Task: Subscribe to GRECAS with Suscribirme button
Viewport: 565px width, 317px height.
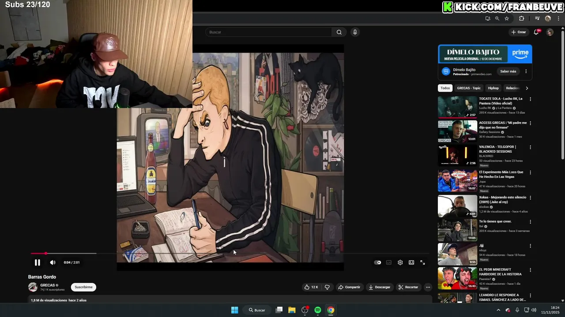Action: coord(83,287)
